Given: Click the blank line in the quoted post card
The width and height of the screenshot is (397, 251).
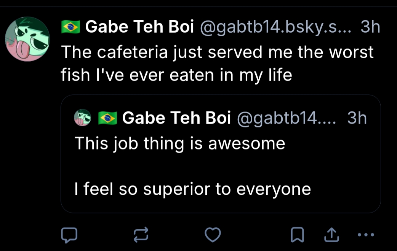Looking at the screenshot, I should [x=220, y=166].
